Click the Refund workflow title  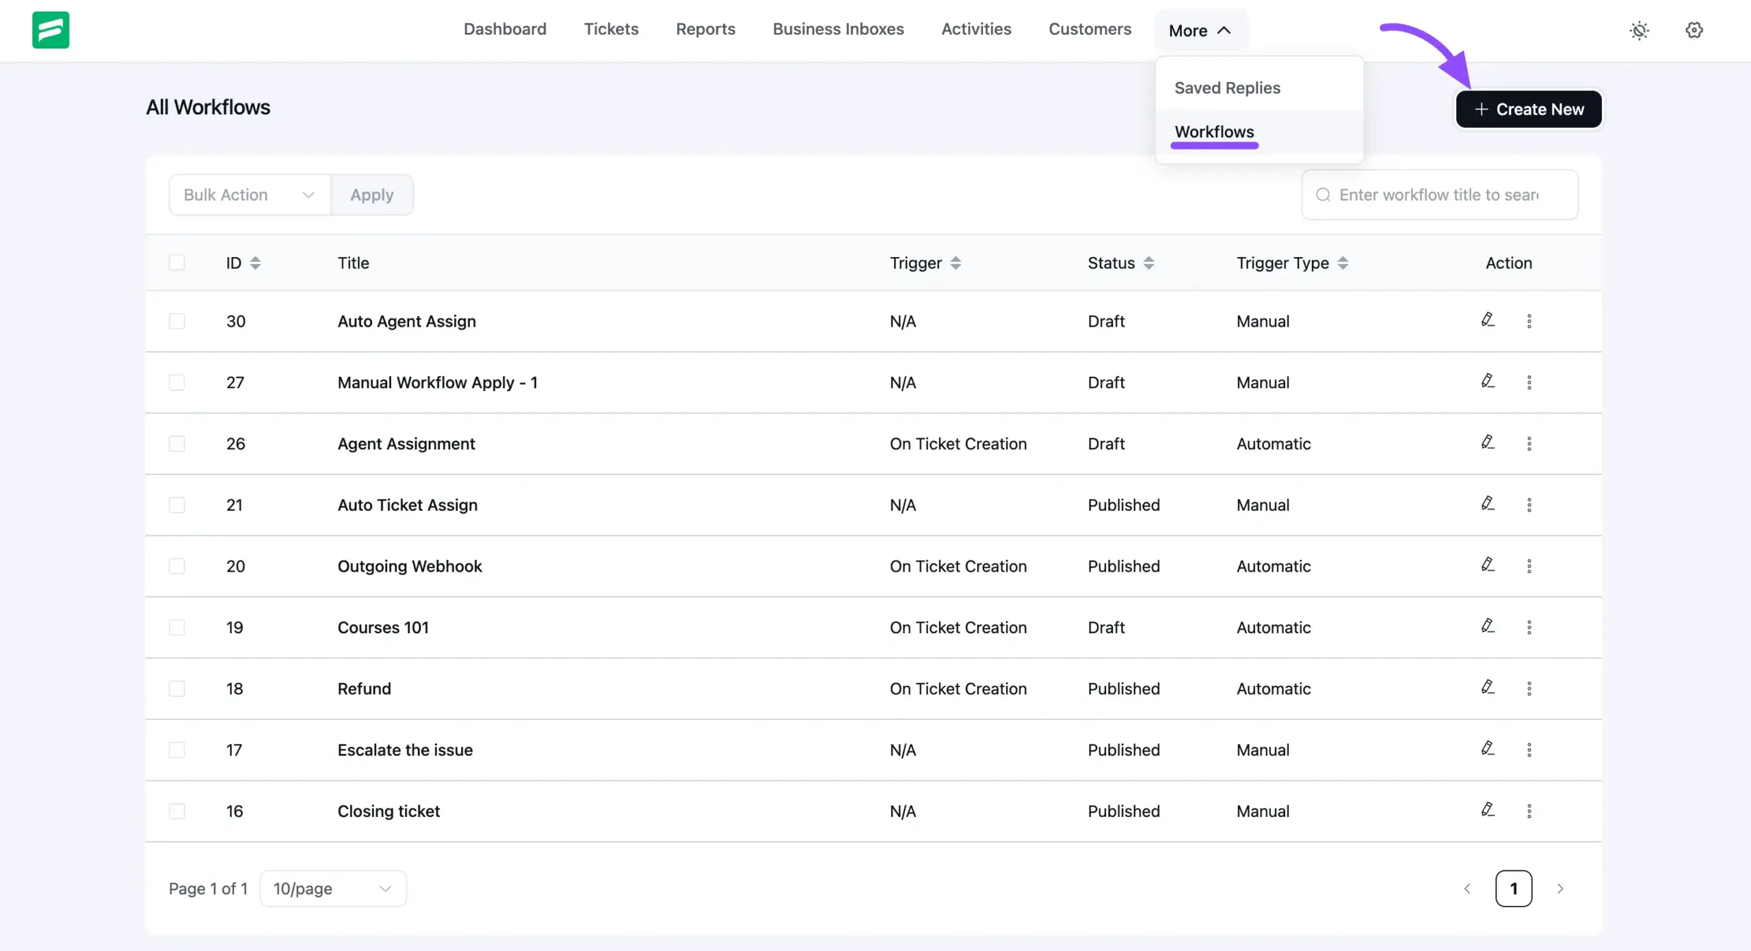coord(365,688)
